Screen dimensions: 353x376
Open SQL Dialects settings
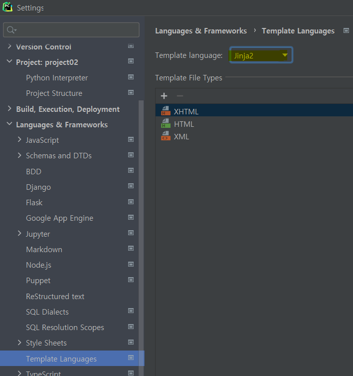pyautogui.click(x=47, y=312)
